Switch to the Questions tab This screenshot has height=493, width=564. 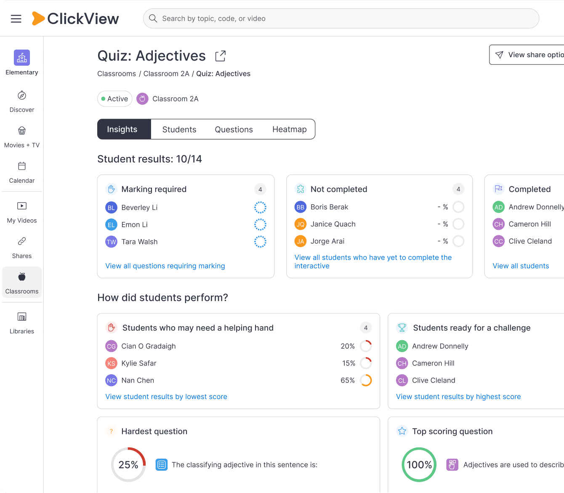tap(234, 129)
